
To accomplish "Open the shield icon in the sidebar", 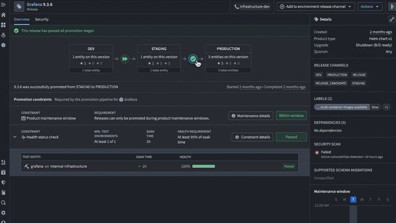I will pos(3,182).
